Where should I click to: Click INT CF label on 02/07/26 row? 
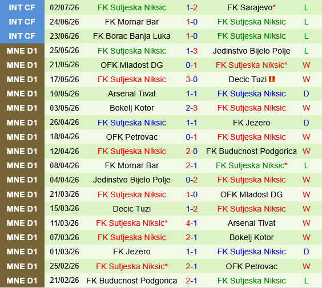22,7
